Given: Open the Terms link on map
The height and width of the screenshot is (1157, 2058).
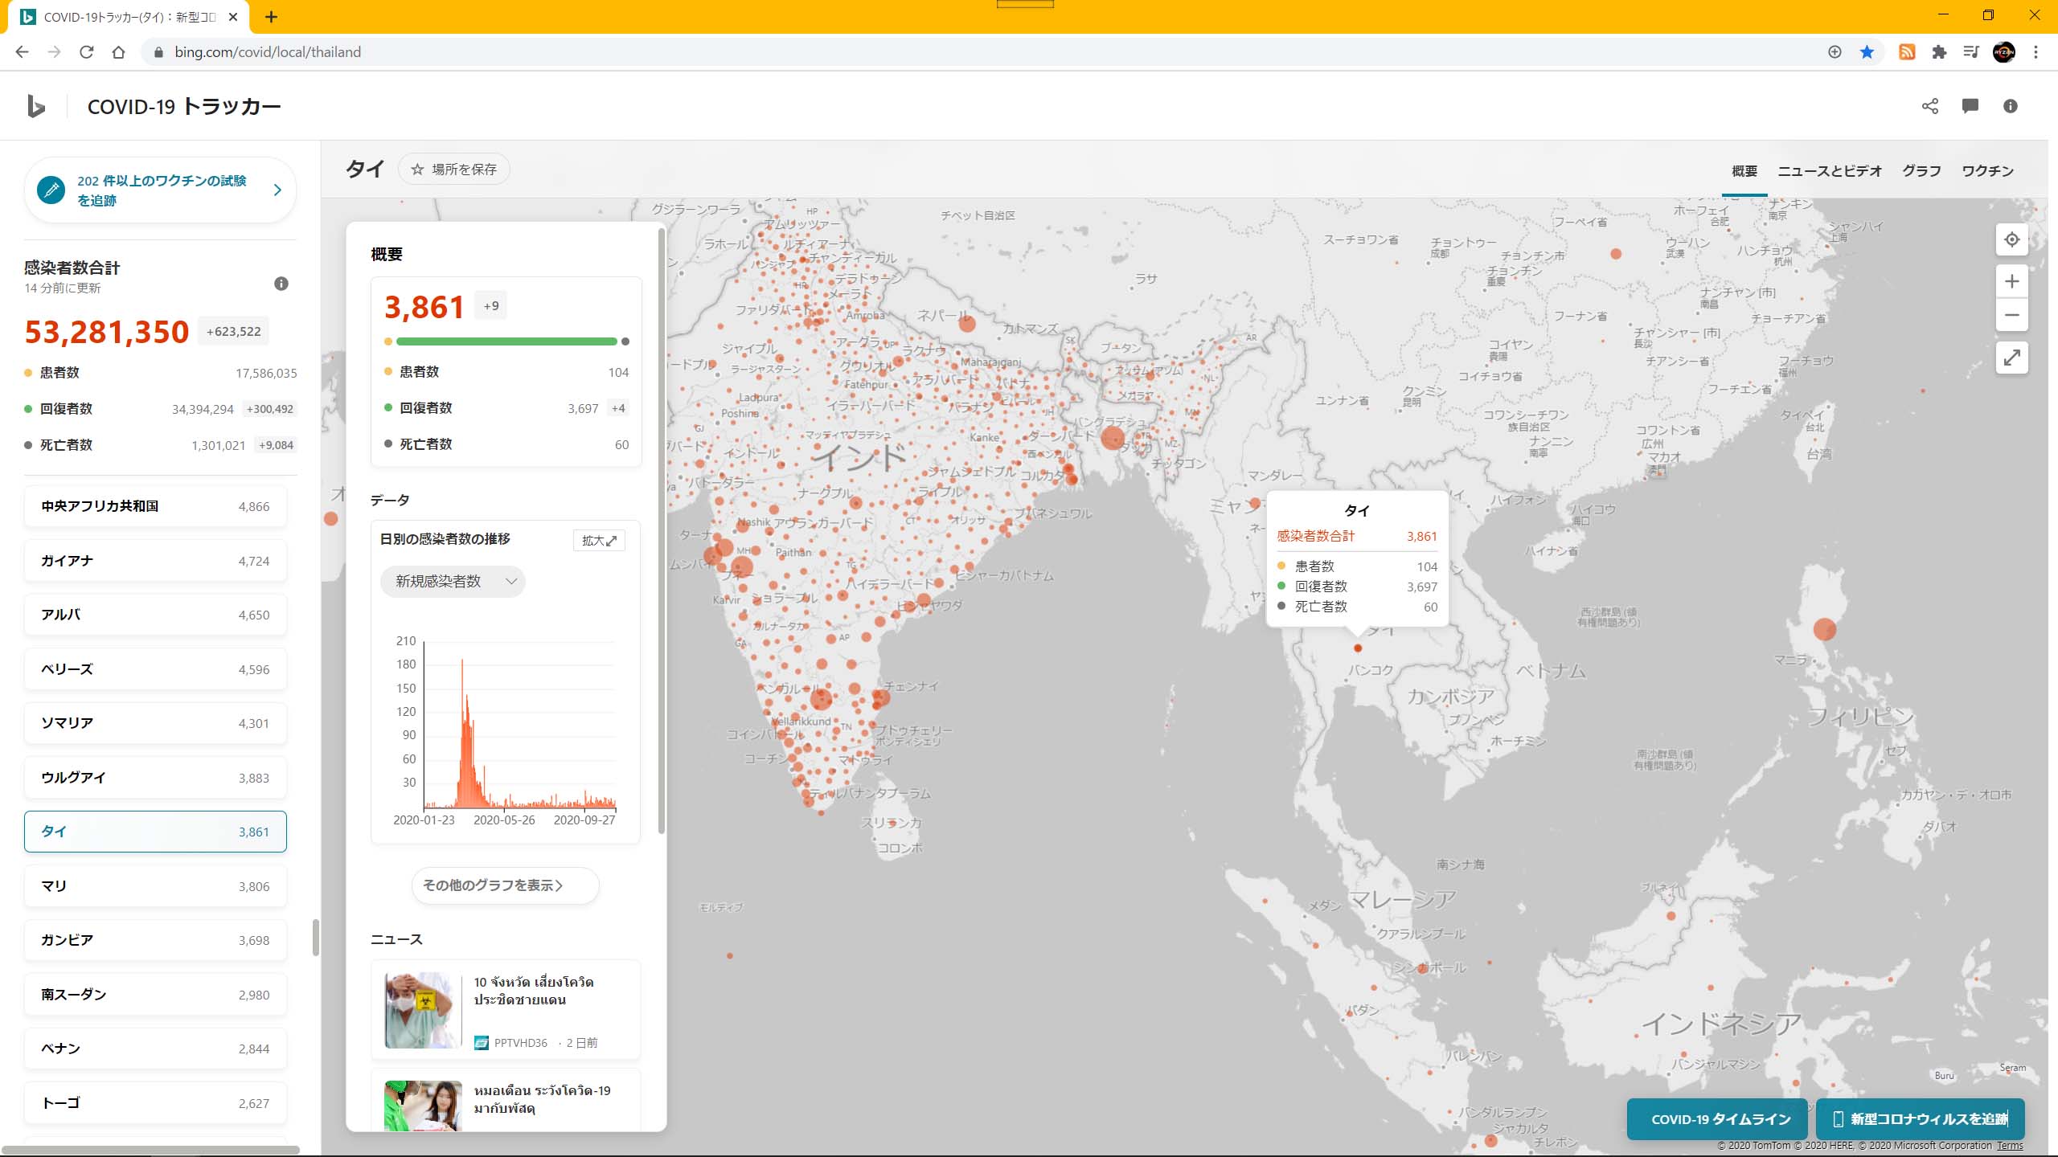Looking at the screenshot, I should click(2010, 1146).
